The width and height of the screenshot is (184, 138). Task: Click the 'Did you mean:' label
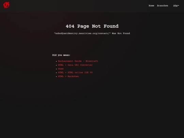pos(61,55)
